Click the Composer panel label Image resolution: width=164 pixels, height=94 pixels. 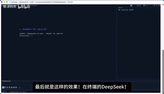coord(7,81)
